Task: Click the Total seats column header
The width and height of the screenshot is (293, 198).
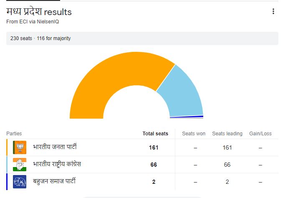Action: (155, 134)
